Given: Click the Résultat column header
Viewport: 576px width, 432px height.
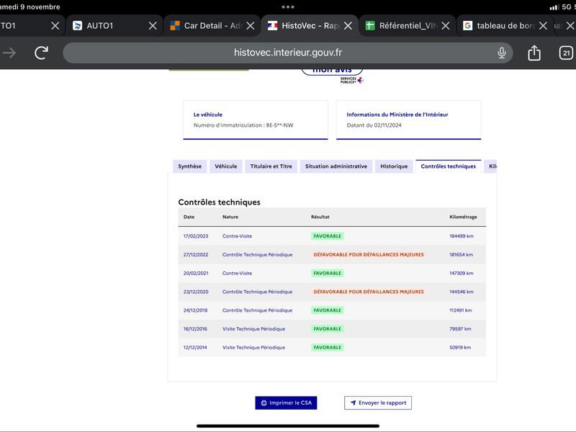Looking at the screenshot, I should (x=320, y=217).
